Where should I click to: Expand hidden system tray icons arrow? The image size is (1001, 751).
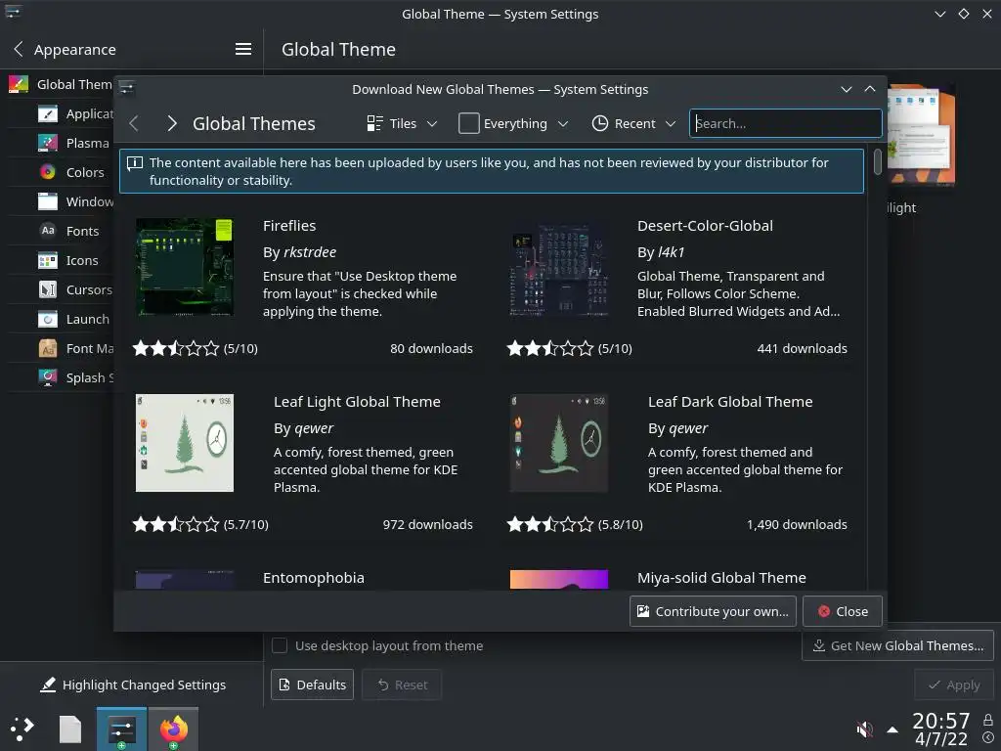(x=892, y=729)
